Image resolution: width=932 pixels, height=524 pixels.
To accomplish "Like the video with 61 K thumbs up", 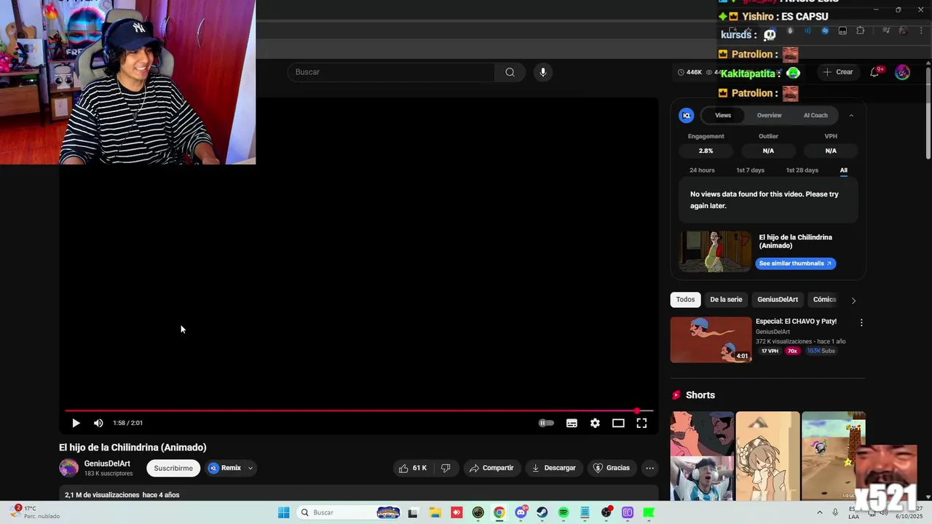I will pos(413,468).
